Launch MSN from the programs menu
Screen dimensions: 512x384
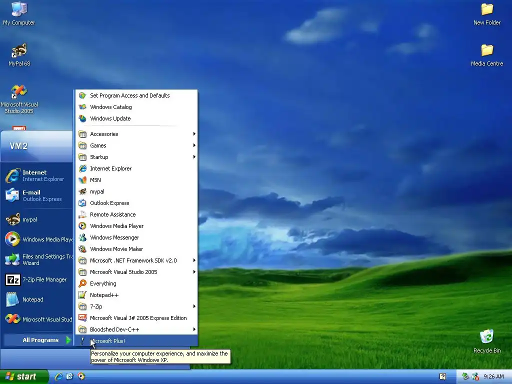point(136,180)
